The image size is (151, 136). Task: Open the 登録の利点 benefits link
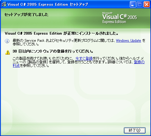(x=139, y=62)
